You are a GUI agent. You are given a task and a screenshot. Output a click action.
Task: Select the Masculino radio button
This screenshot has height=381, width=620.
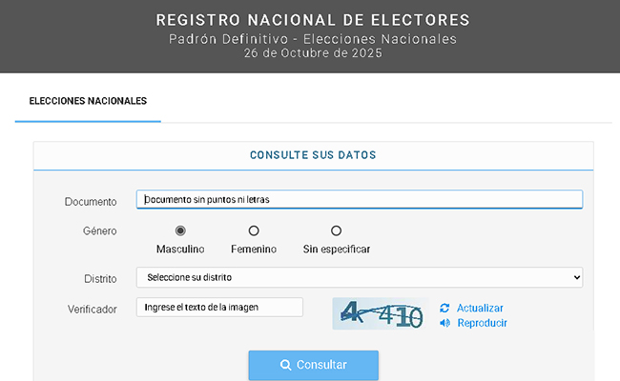pos(180,231)
